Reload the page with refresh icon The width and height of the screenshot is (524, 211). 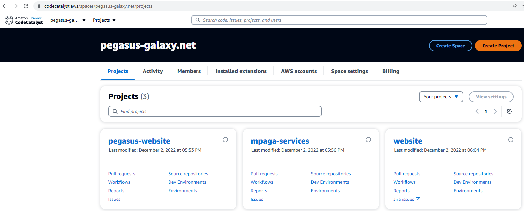point(26,6)
